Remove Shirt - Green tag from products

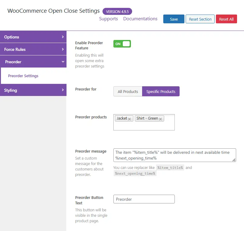(x=161, y=119)
